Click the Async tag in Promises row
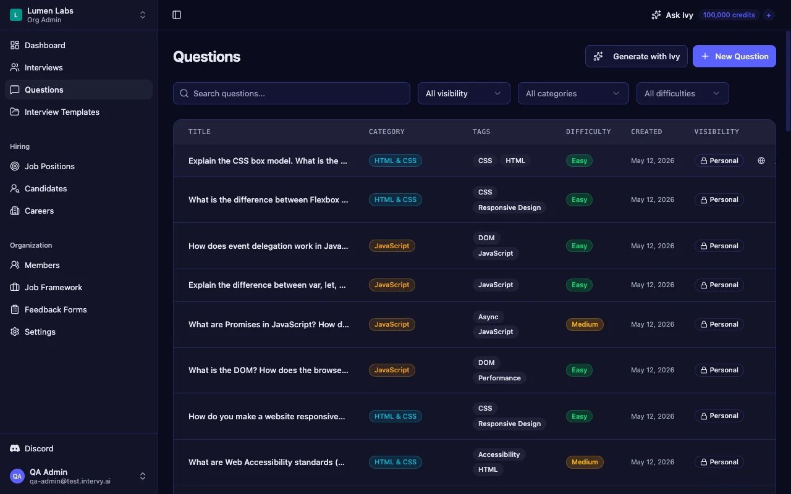The height and width of the screenshot is (494, 791). 488,317
